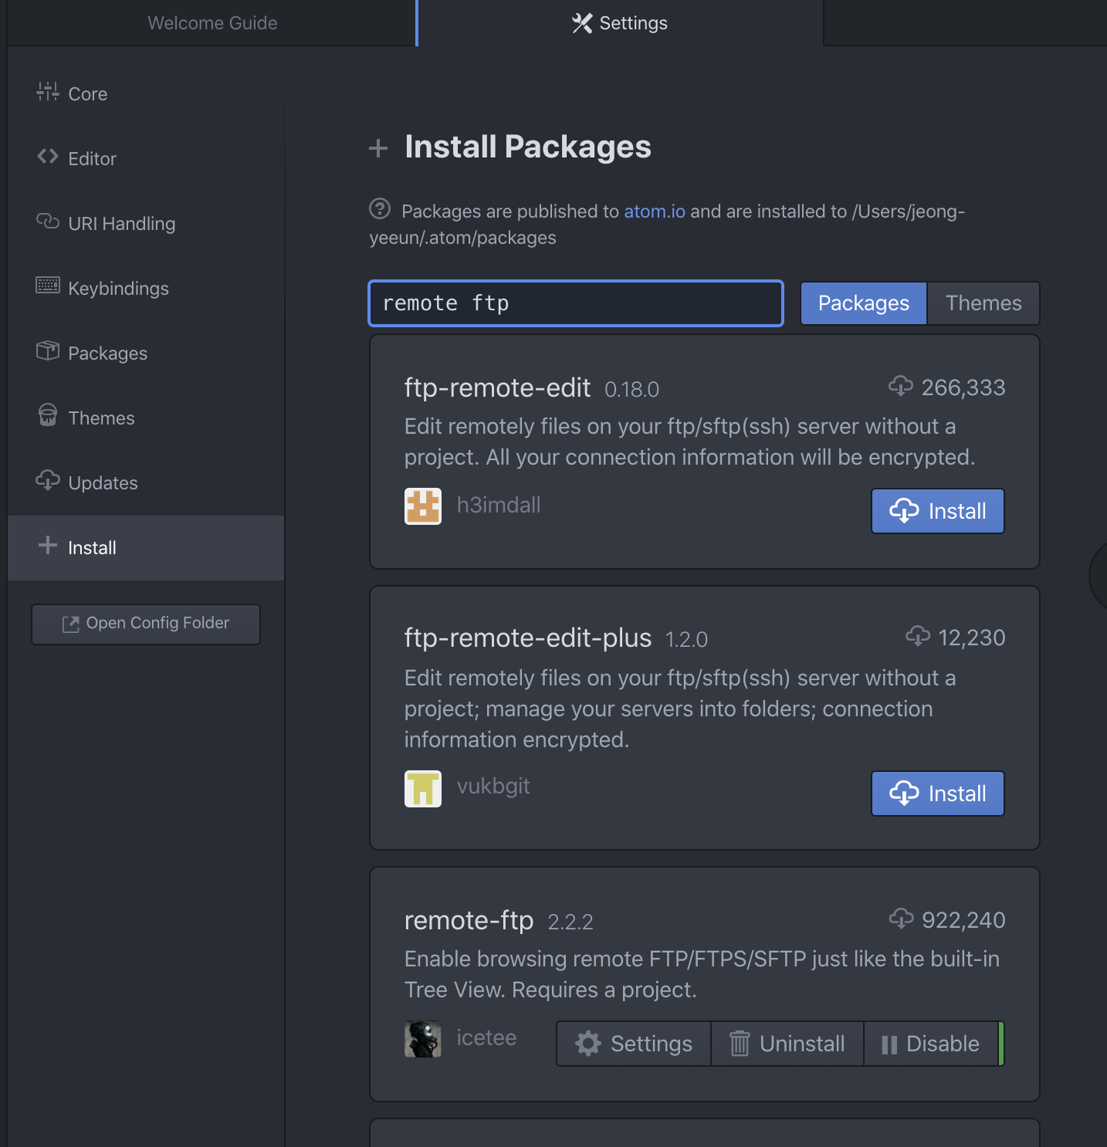The width and height of the screenshot is (1107, 1147).
Task: Click the question mark help icon
Action: tap(380, 208)
